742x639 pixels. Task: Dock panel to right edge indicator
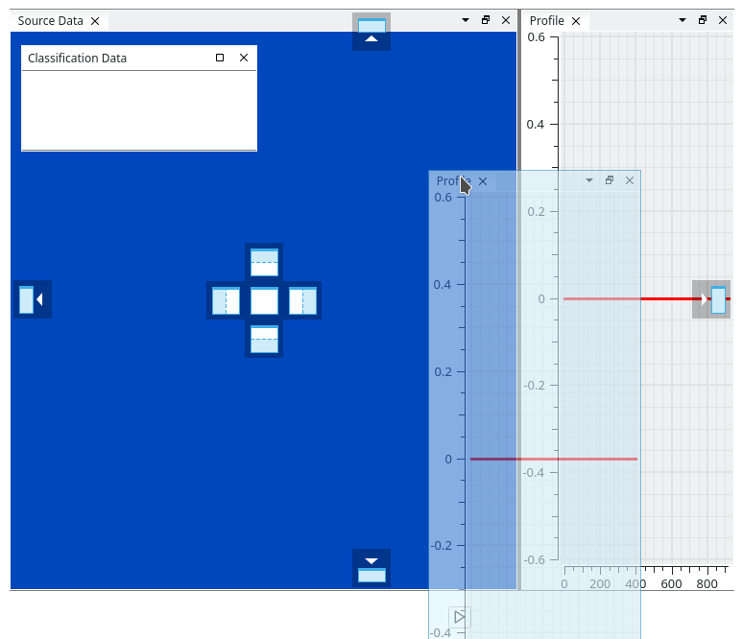pos(711,299)
